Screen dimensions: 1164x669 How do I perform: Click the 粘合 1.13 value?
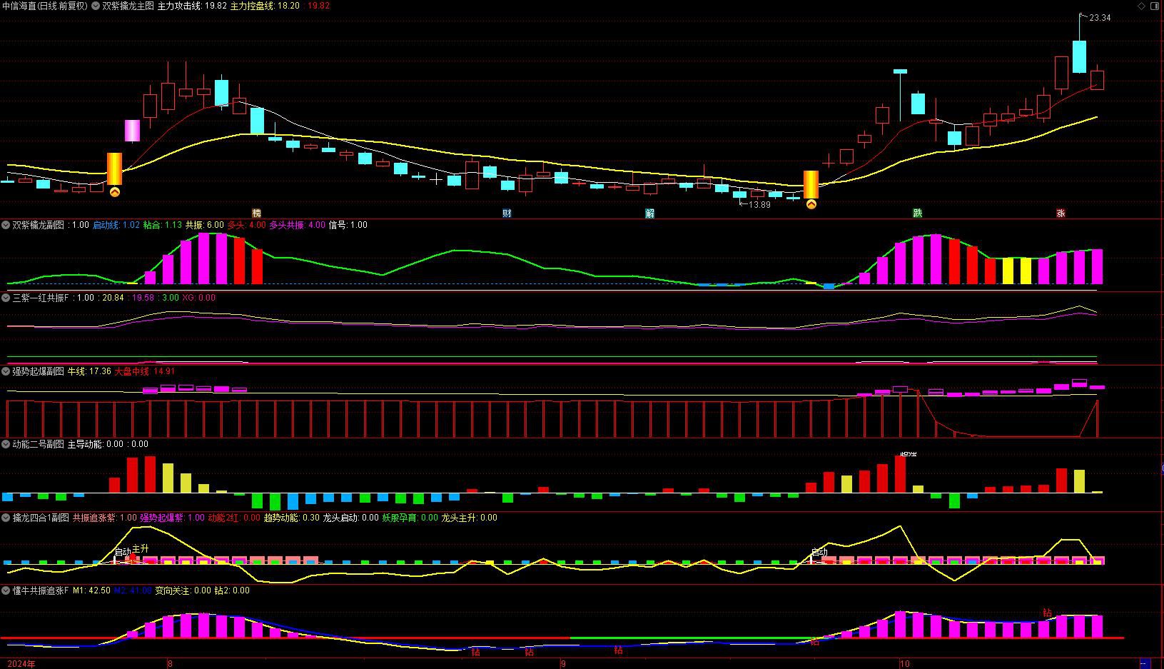(163, 225)
